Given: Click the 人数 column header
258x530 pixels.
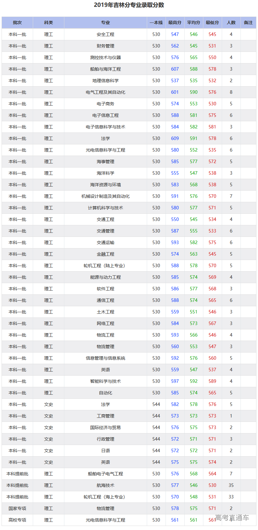Looking at the screenshot, I should click(231, 22).
